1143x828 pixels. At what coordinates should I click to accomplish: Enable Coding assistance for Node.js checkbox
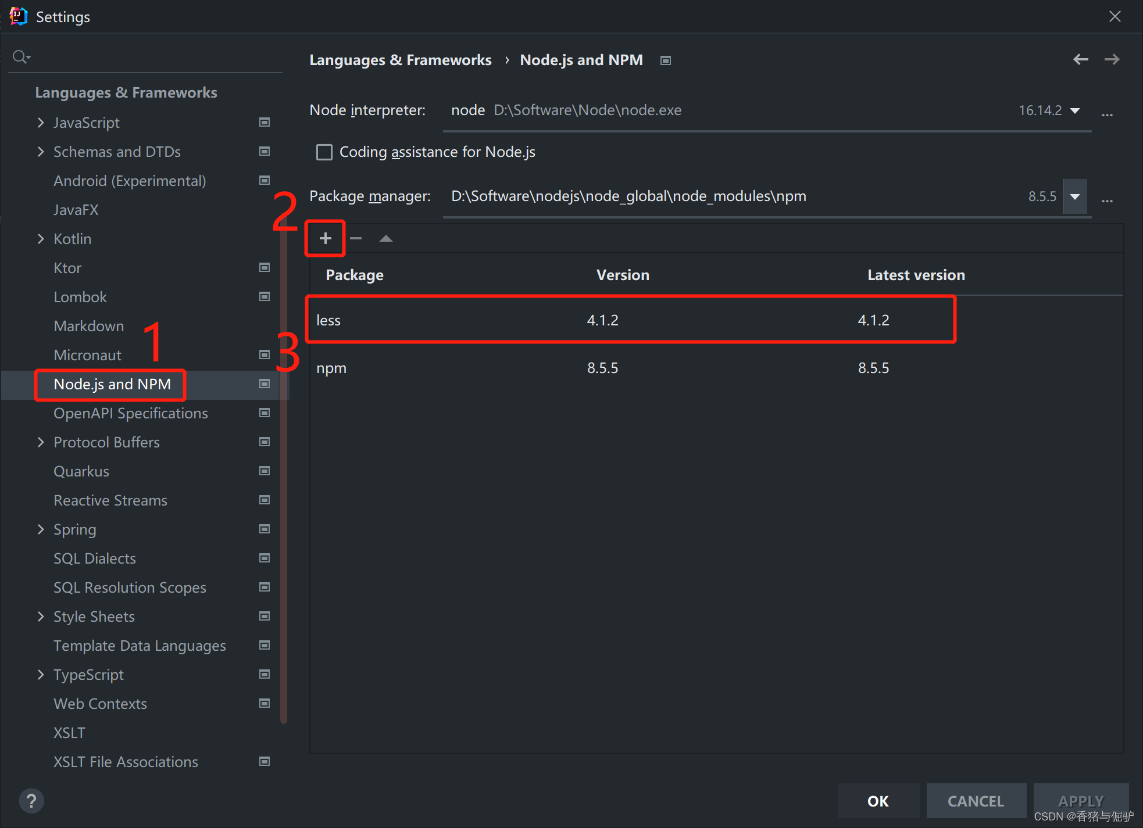(324, 152)
